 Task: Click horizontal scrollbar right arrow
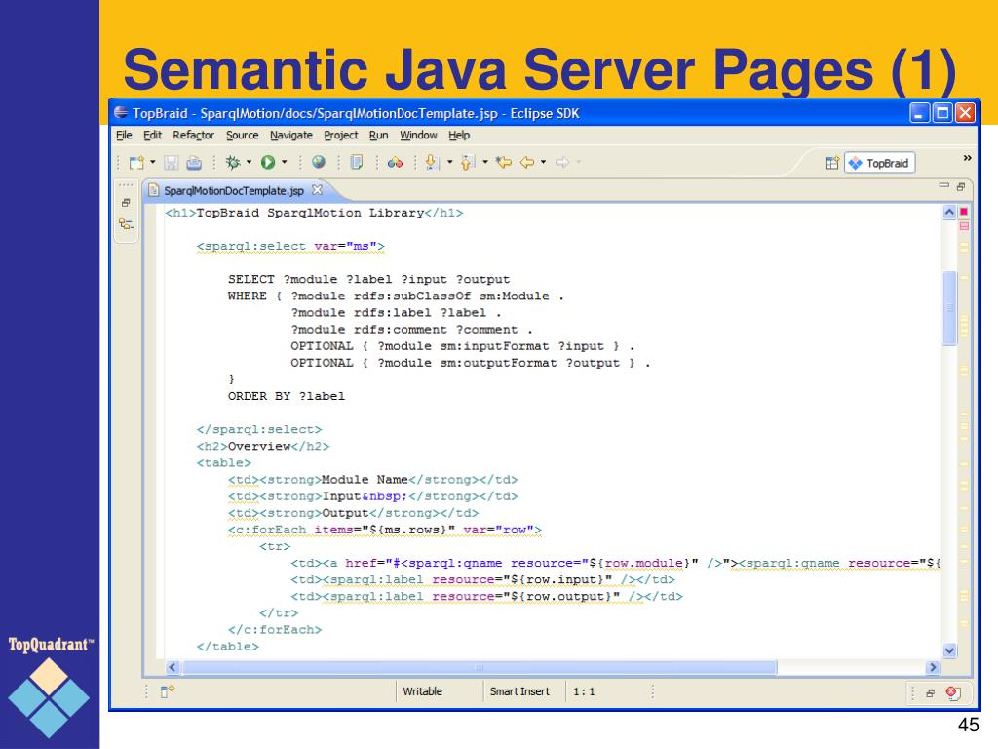pyautogui.click(x=933, y=667)
